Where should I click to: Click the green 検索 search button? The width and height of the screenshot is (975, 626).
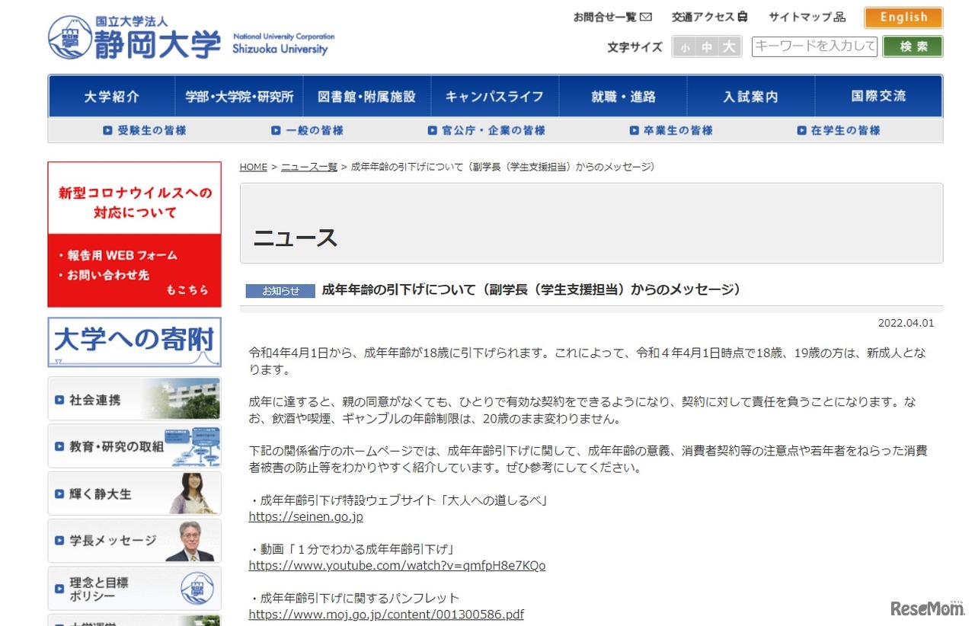(912, 46)
